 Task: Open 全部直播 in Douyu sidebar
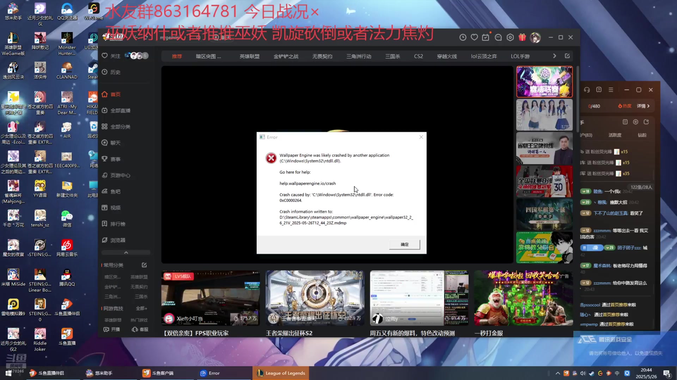116,110
